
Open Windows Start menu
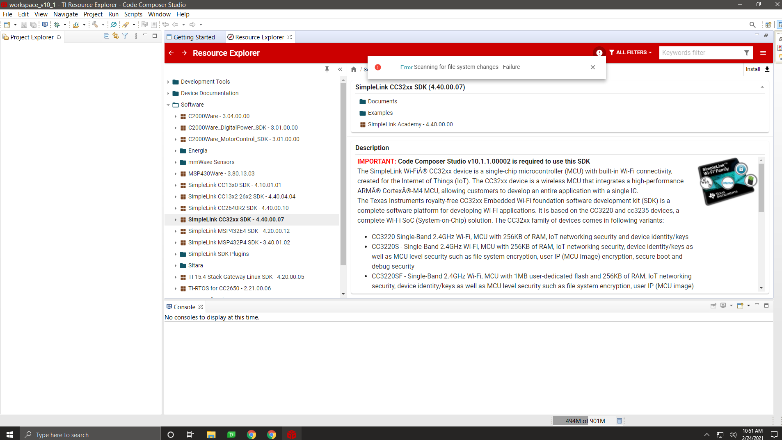coord(10,434)
